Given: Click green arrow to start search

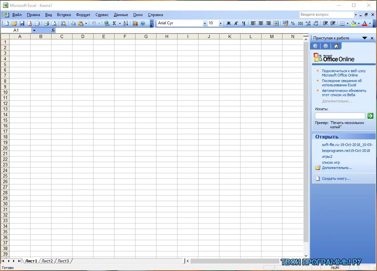Looking at the screenshot, I should [370, 116].
